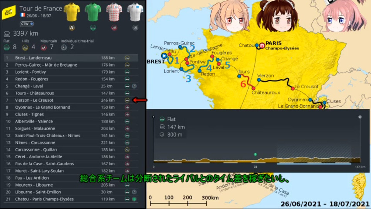Click the 147 km distance icon
Viewport: 371px width, 209px height.
[162, 127]
